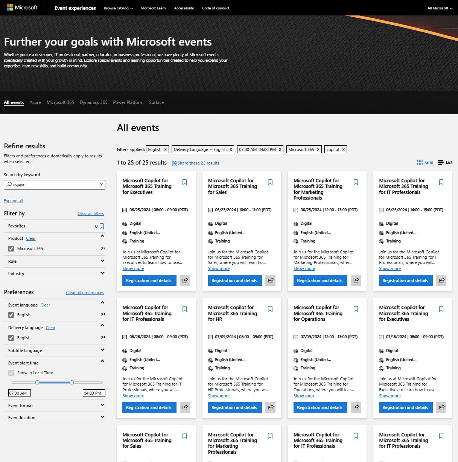Uncheck English under Event language

pyautogui.click(x=11, y=315)
